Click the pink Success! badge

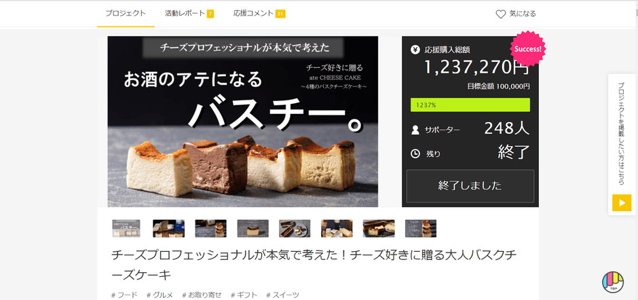click(528, 49)
